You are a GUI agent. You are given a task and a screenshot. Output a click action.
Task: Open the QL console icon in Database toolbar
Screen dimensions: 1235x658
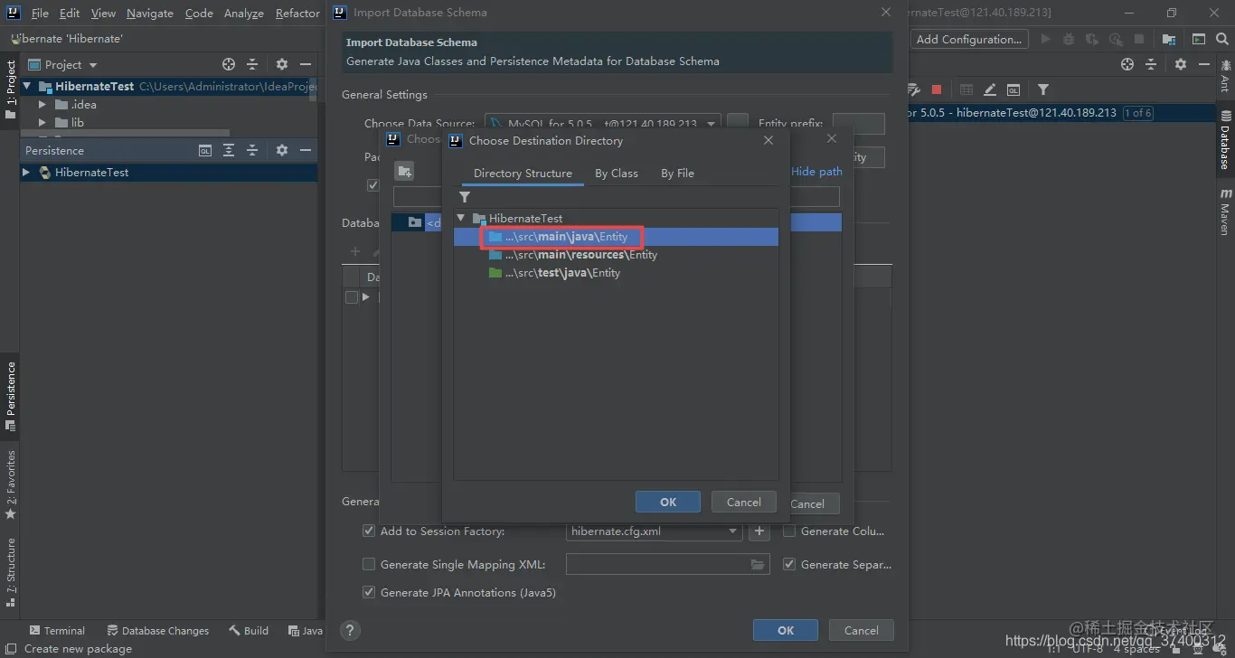(1013, 89)
